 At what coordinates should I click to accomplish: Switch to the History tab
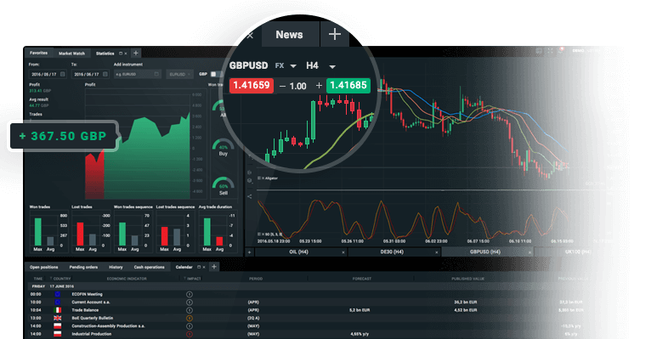(116, 267)
